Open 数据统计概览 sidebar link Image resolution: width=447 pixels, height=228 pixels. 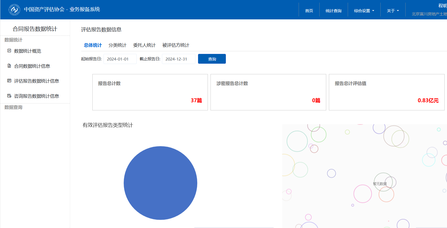28,51
